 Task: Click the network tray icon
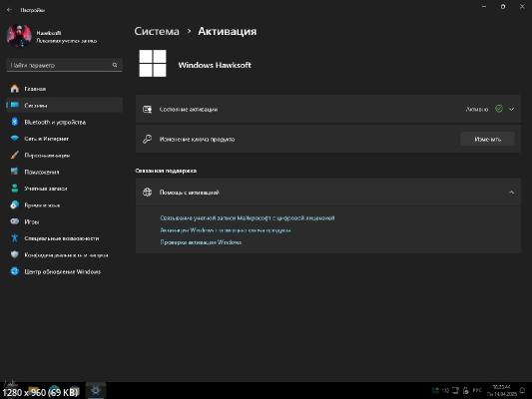455,391
